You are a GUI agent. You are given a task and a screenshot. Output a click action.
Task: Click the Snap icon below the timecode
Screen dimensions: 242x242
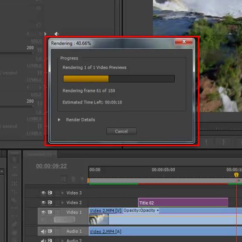64,179
